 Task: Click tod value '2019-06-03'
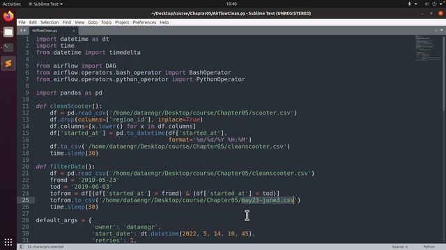point(91,187)
